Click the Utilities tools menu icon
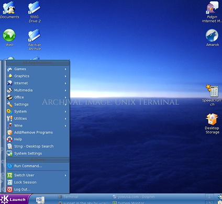 click(x=9, y=118)
